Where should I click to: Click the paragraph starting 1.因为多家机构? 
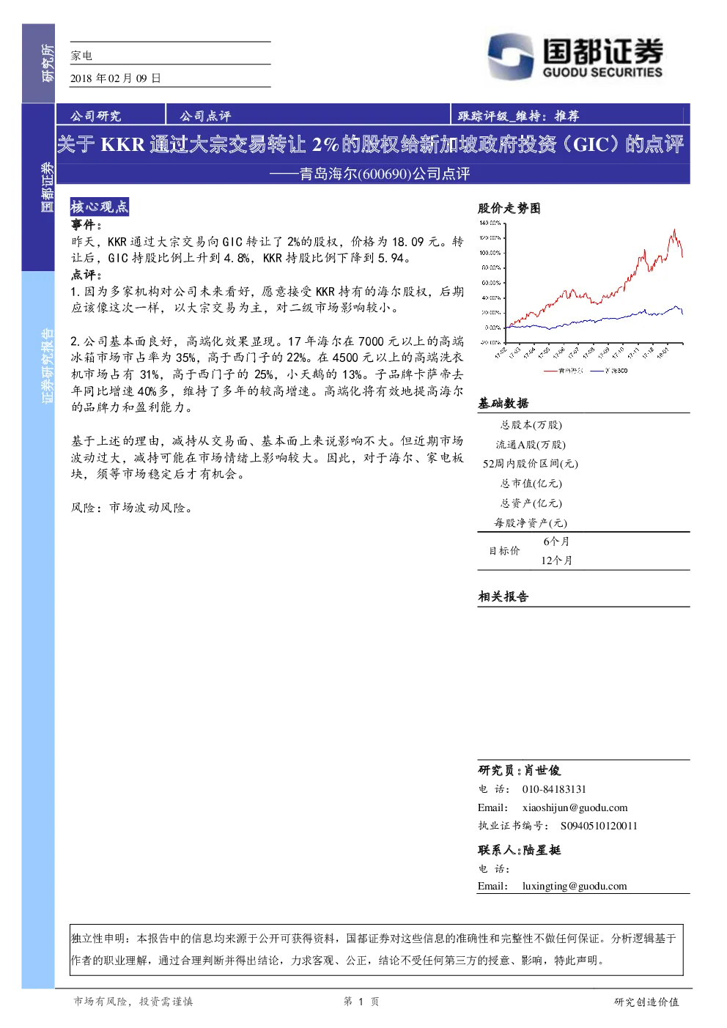point(267,300)
